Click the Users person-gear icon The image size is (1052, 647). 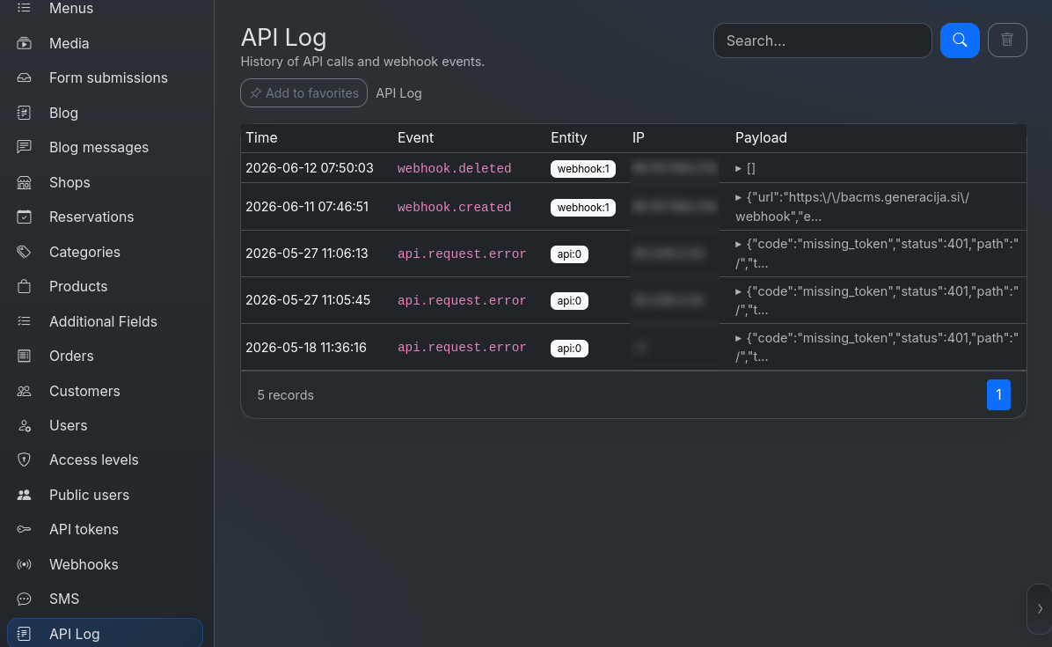coord(24,425)
